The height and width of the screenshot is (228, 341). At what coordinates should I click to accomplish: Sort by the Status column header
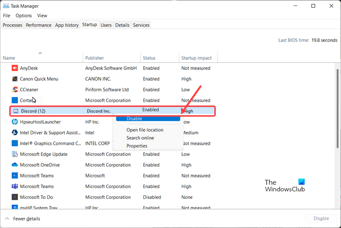[149, 58]
